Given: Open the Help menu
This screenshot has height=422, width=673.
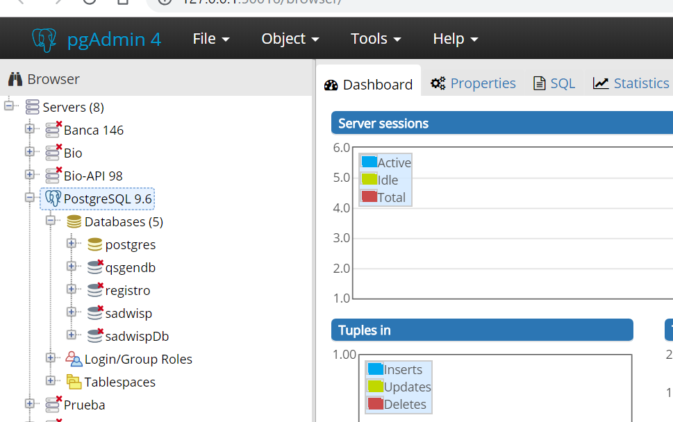Looking at the screenshot, I should (x=455, y=39).
